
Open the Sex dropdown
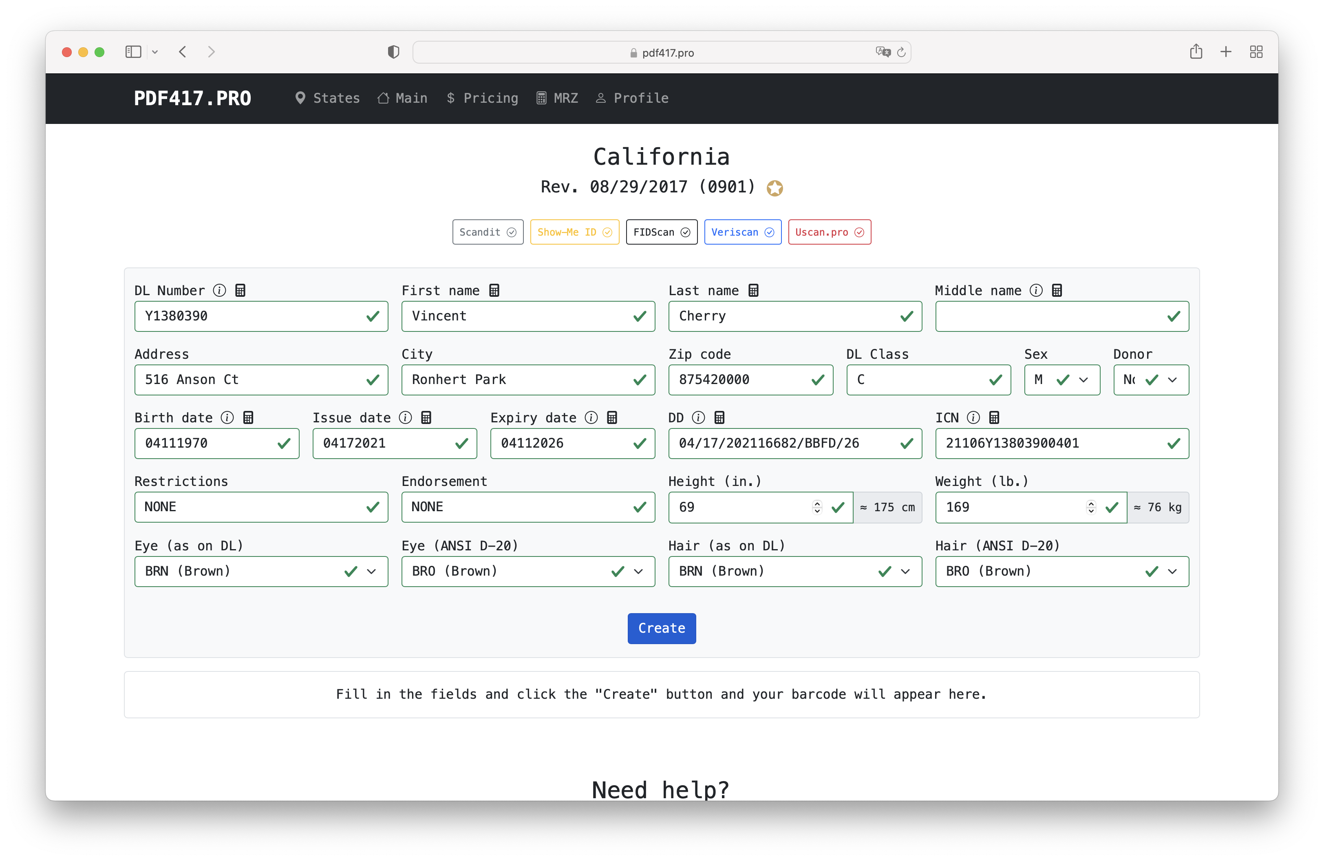click(1061, 380)
